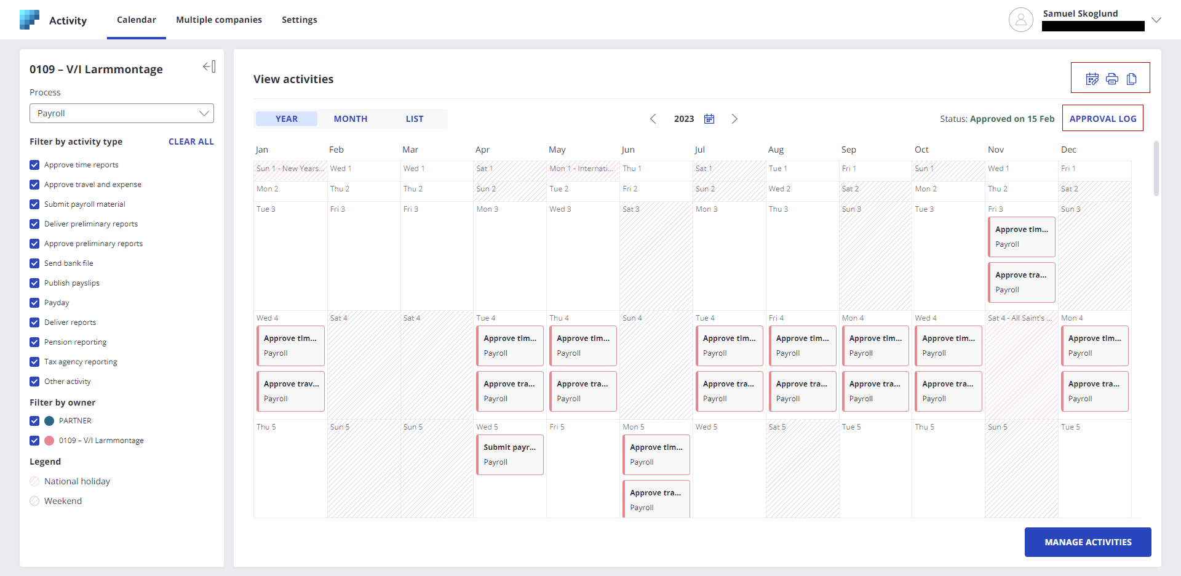Select the YEAR view

287,119
